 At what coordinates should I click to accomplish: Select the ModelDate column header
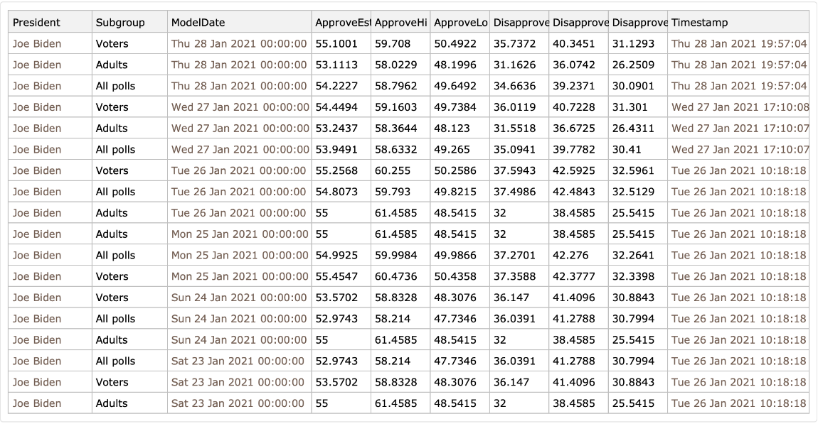(x=198, y=23)
